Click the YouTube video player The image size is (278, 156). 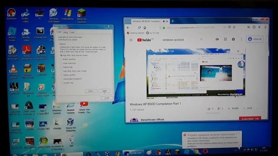click(195, 73)
